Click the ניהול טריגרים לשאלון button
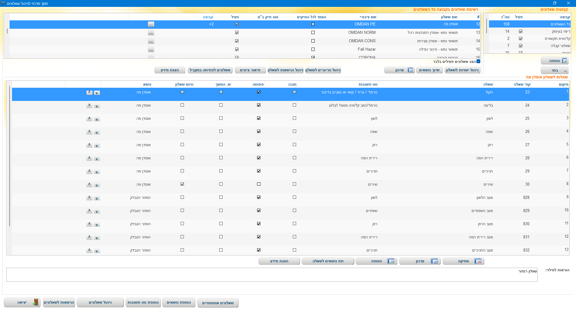576x309 pixels. click(x=323, y=70)
